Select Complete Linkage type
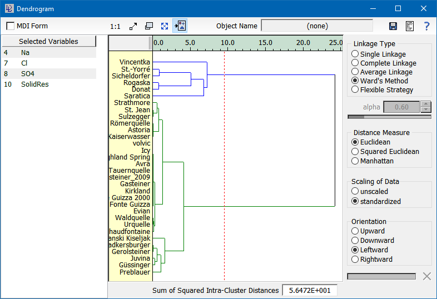 pyautogui.click(x=355, y=63)
